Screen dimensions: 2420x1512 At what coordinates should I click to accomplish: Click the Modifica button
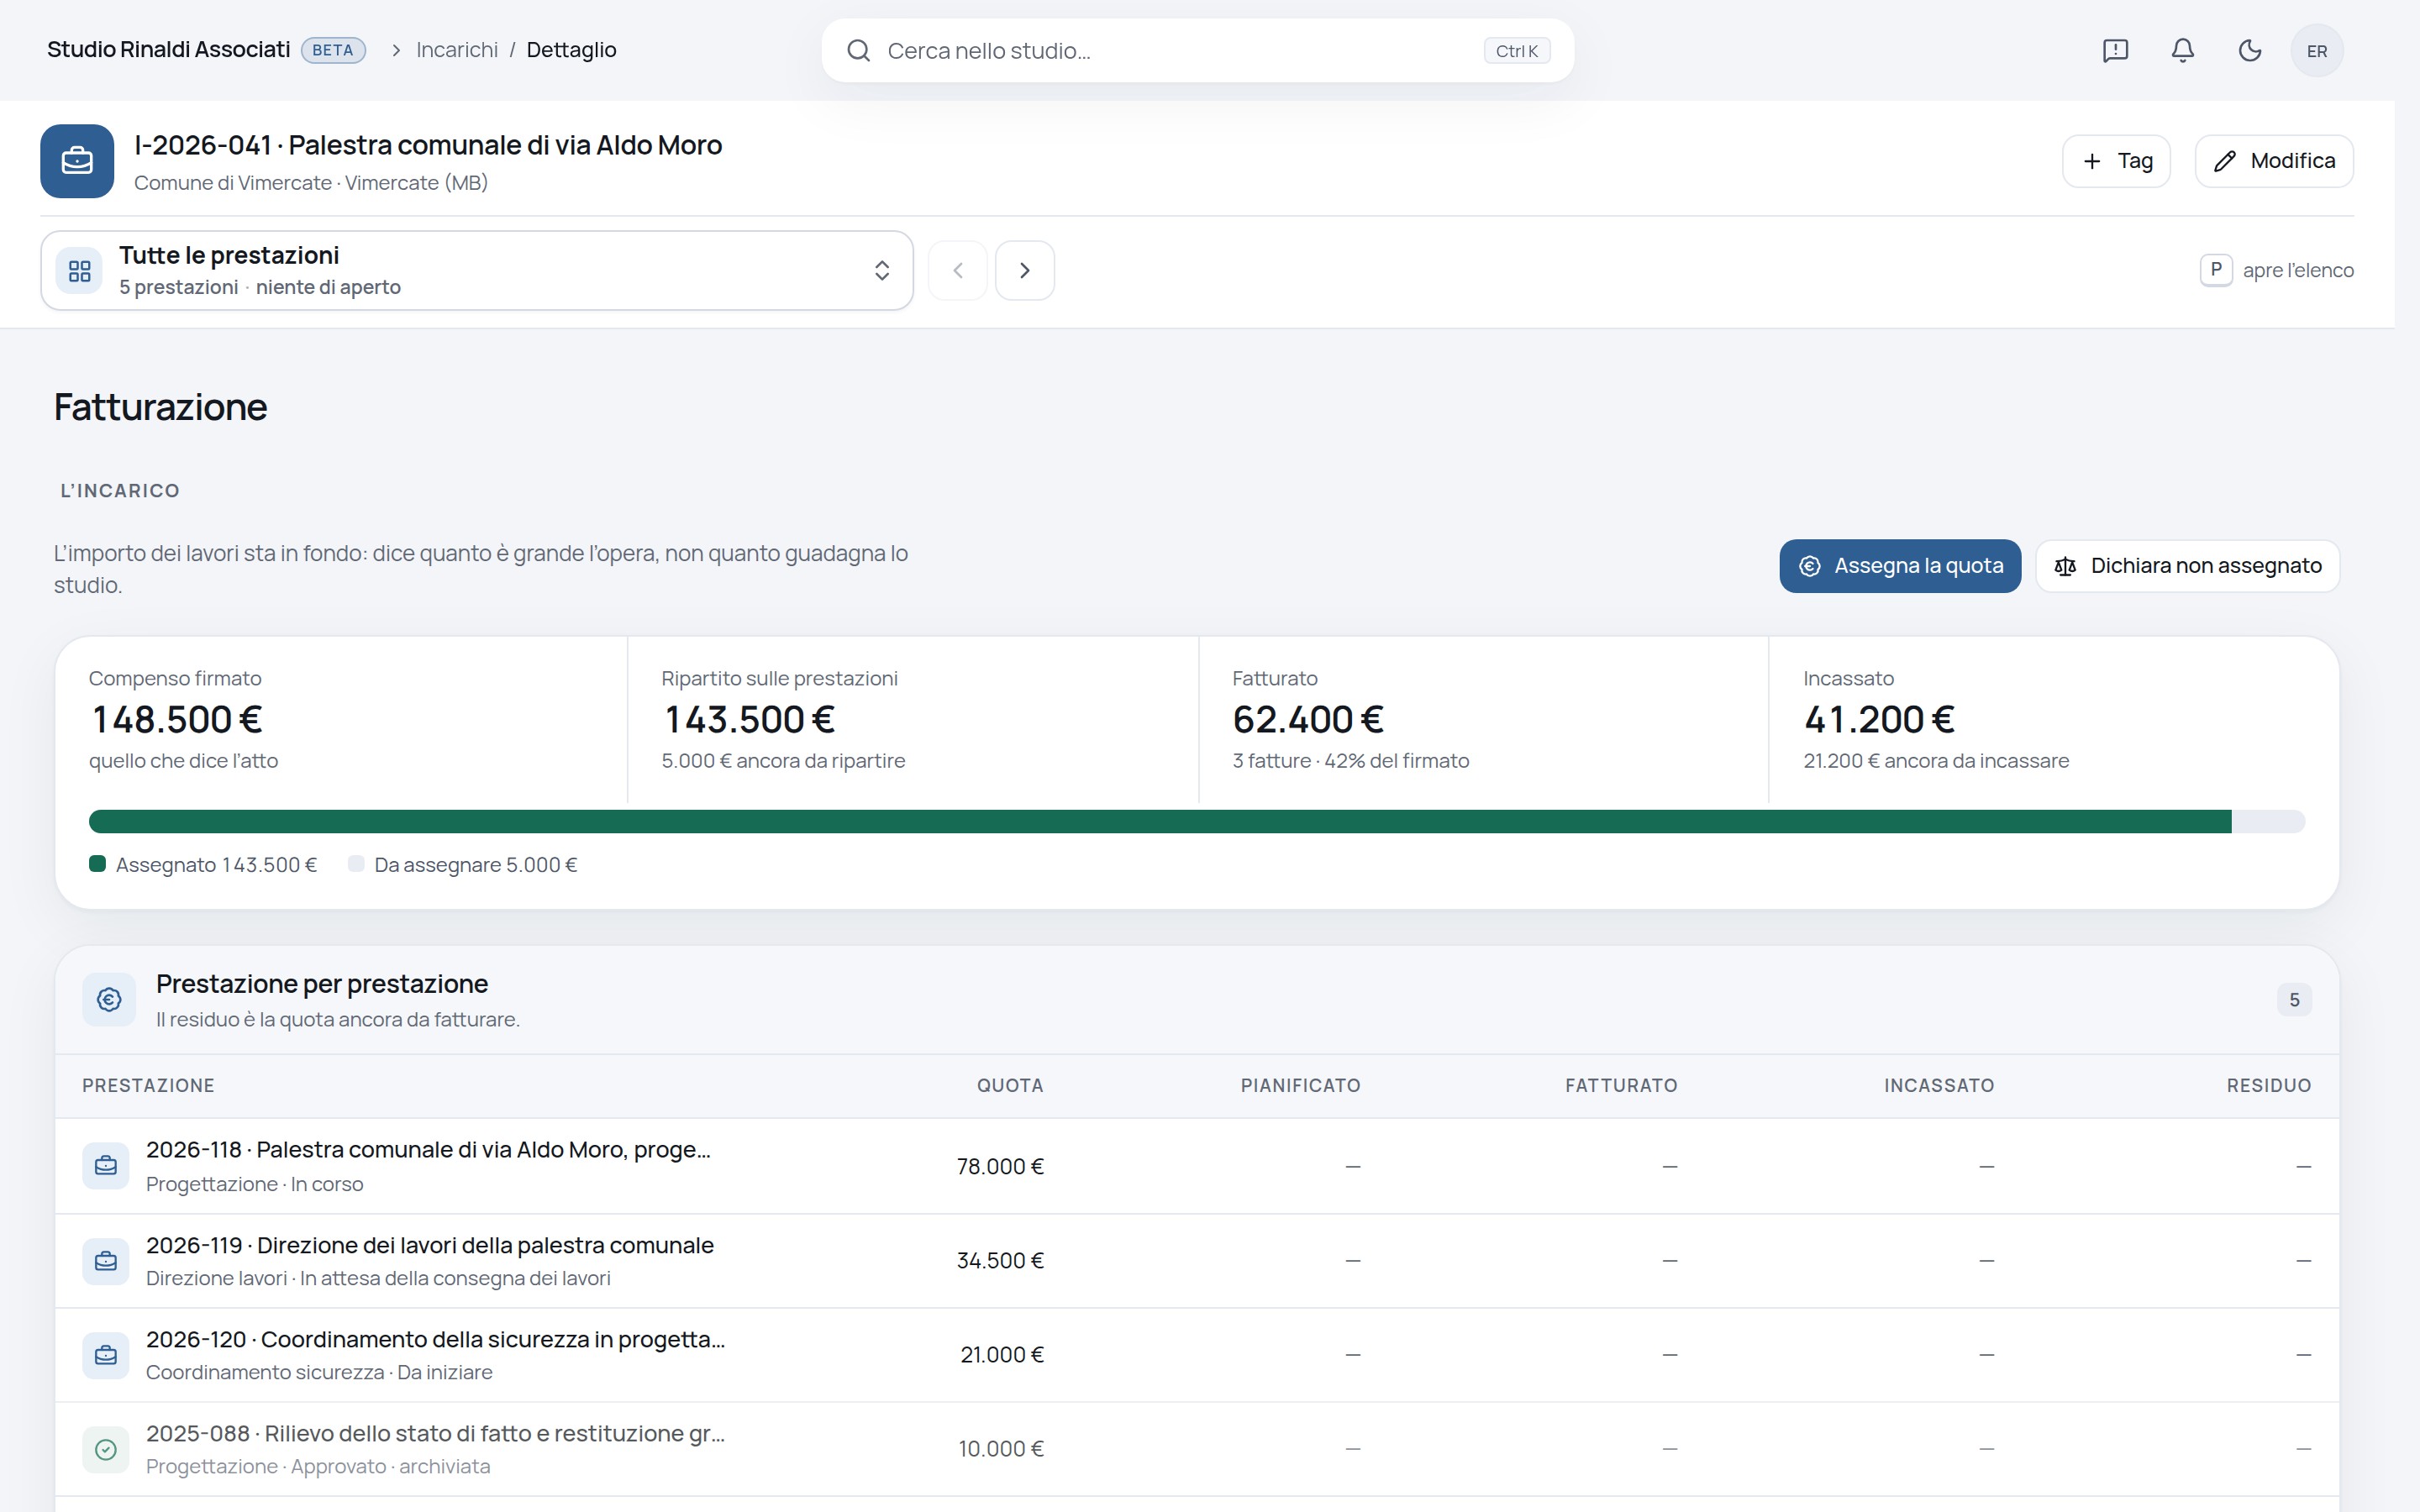[2274, 161]
